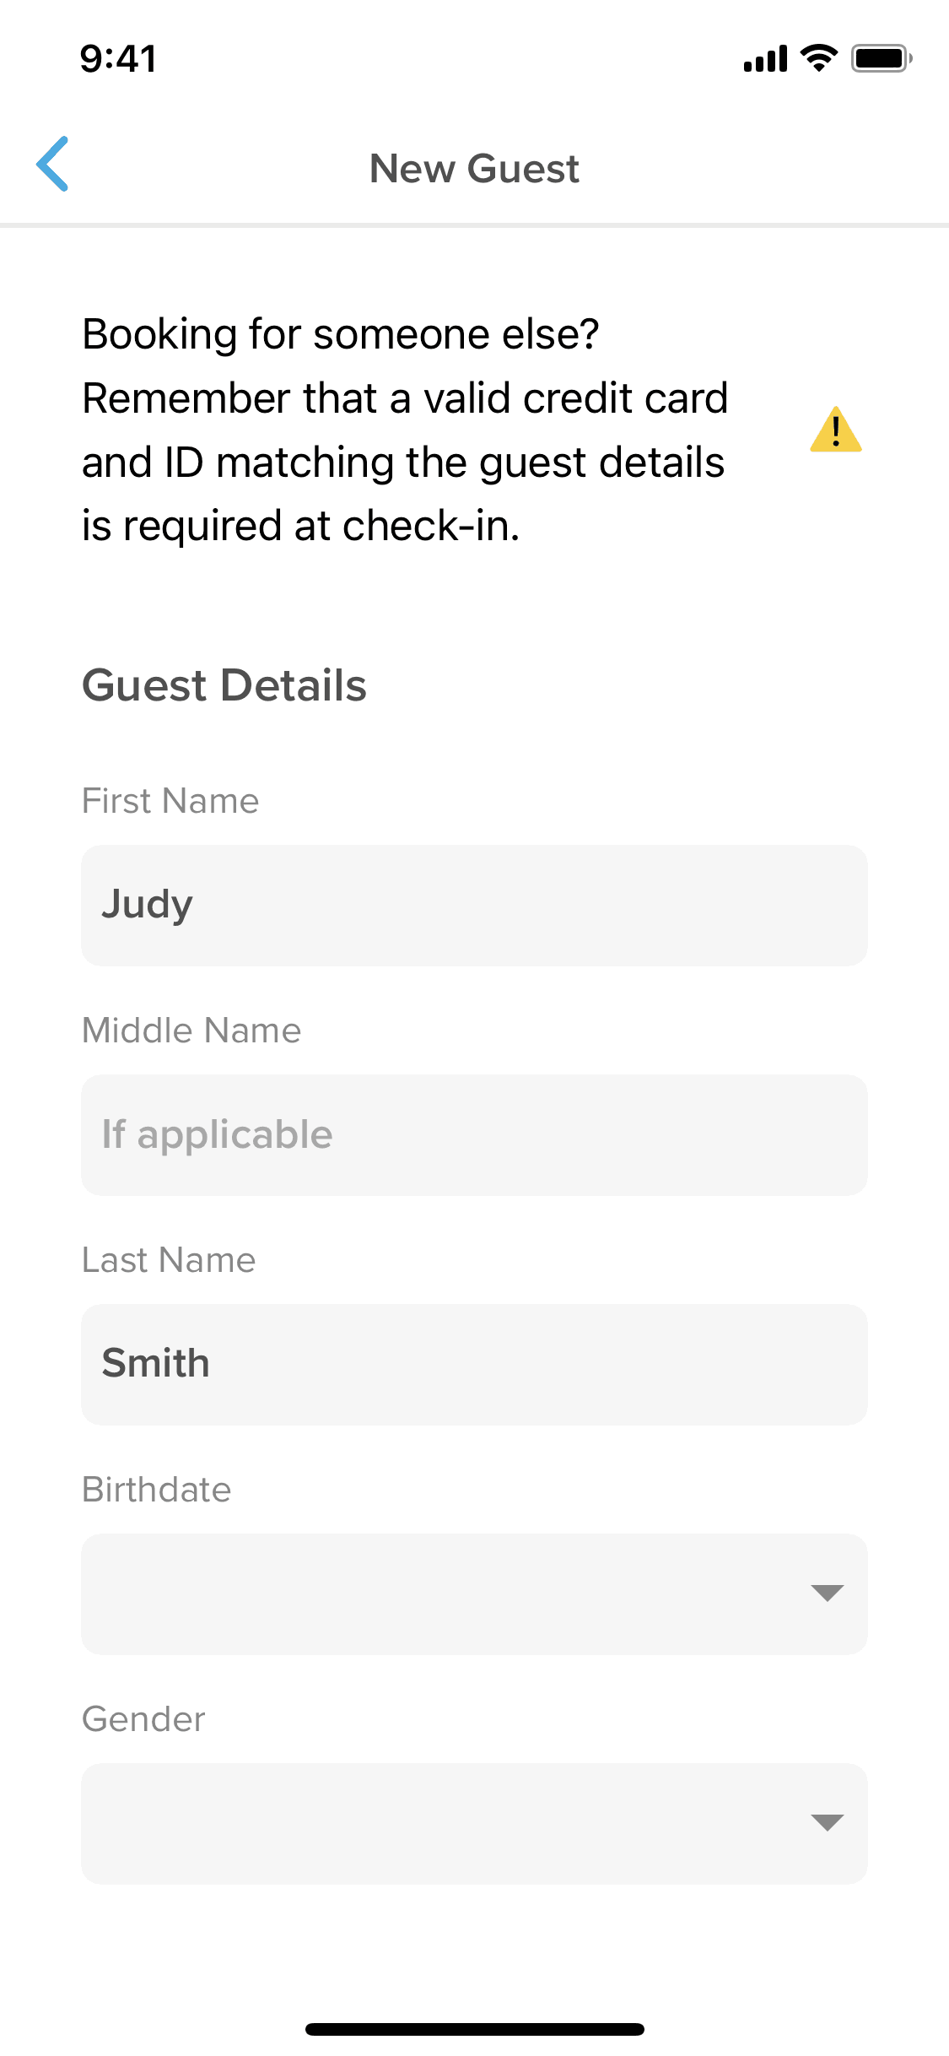Tap the 9:41 clock in status bar
This screenshot has width=949, height=2056.
coord(118,59)
